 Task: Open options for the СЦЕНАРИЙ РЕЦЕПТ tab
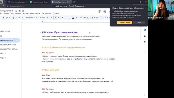[x=17, y=41]
